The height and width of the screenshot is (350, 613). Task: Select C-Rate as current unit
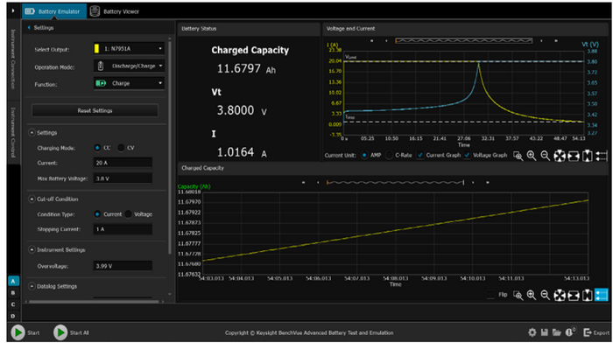coord(389,155)
